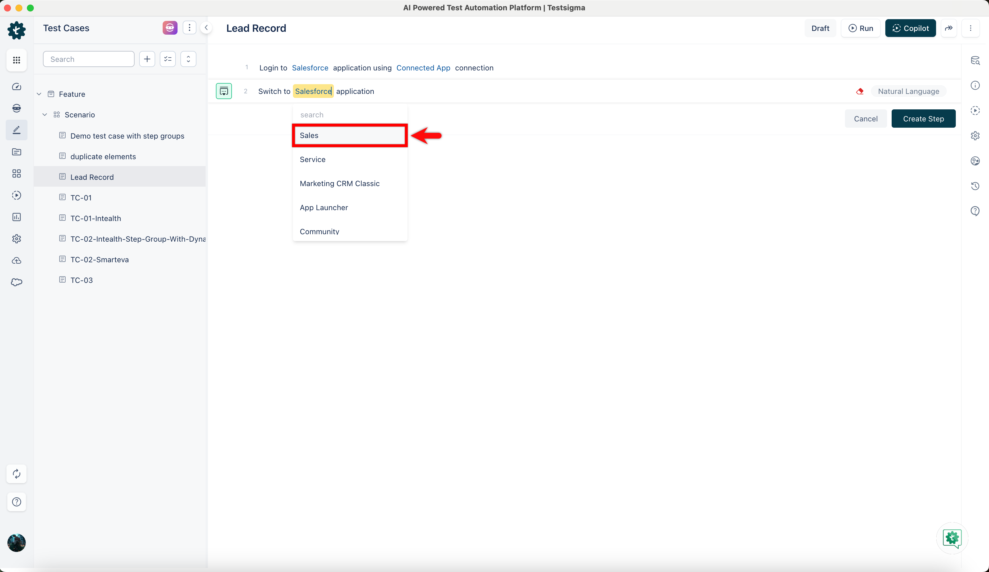The height and width of the screenshot is (572, 989).
Task: Open the cloud upload icon in sidebar
Action: (x=17, y=261)
